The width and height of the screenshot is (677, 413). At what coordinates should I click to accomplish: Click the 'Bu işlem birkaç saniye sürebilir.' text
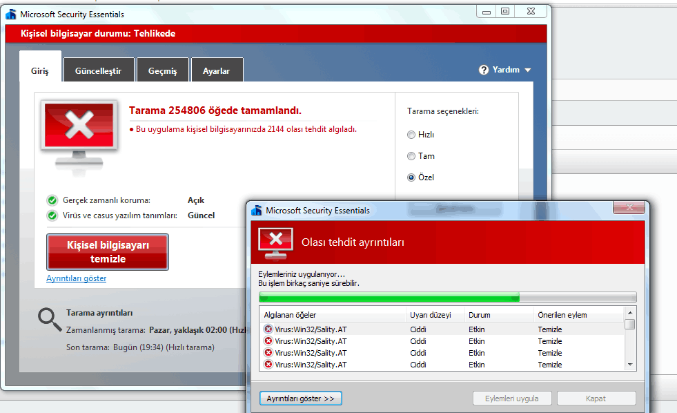point(308,283)
